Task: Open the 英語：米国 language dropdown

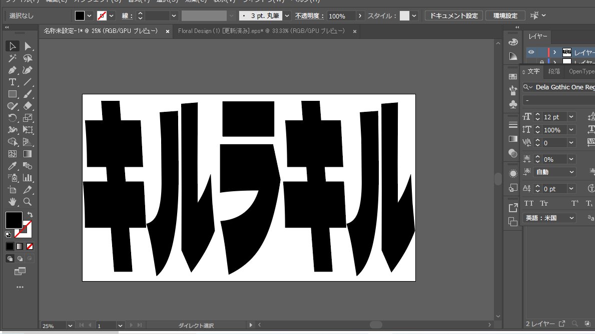Action: (x=549, y=218)
